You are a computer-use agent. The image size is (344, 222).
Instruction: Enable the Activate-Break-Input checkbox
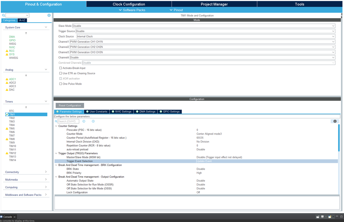pos(61,68)
